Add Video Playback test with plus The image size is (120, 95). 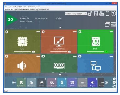[x=55, y=79]
